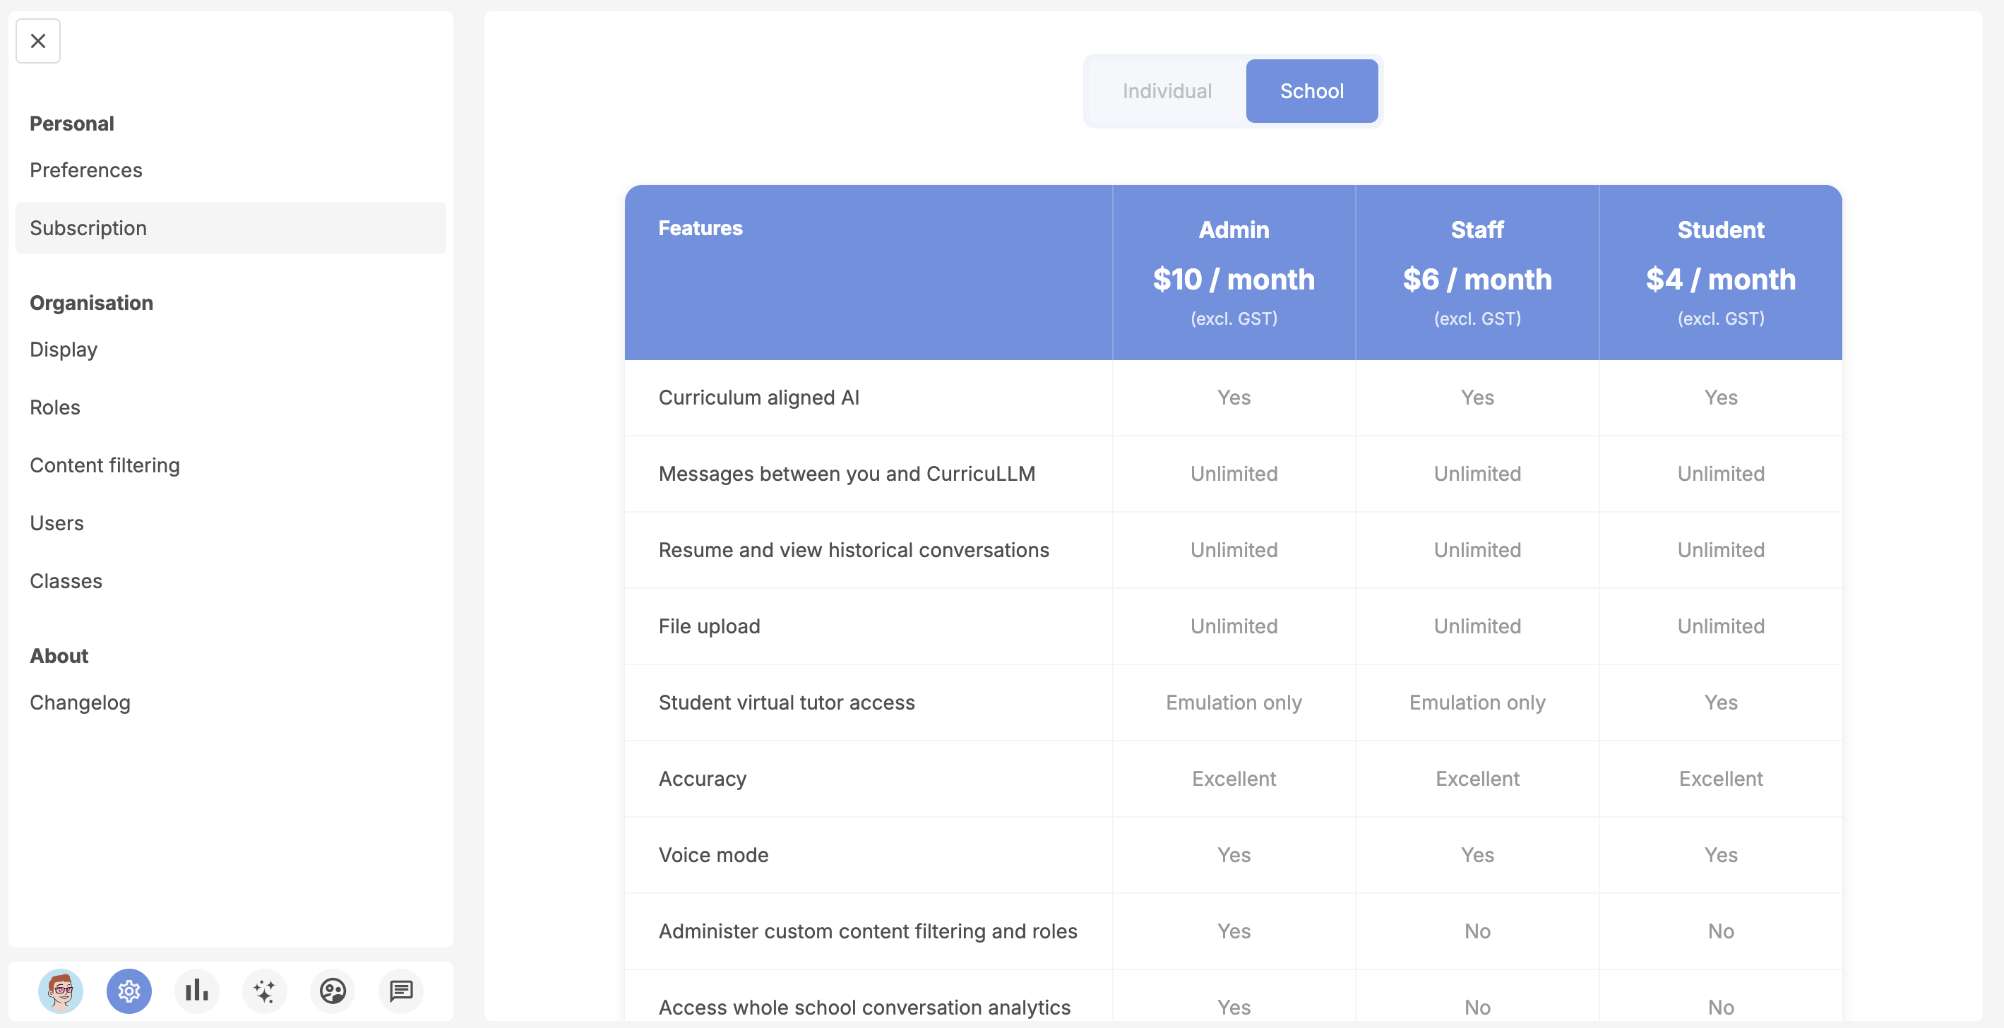Open the Display settings under Organisation
Screen dimensions: 2004x1028
pos(63,349)
